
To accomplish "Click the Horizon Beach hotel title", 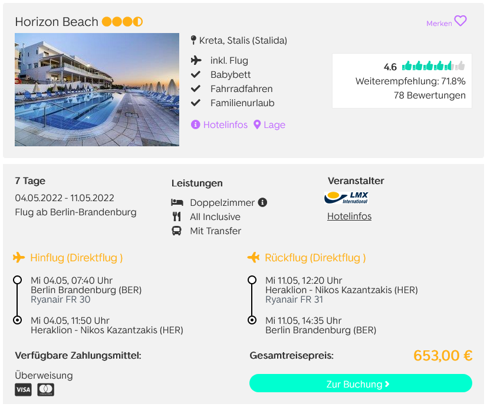I will [57, 22].
